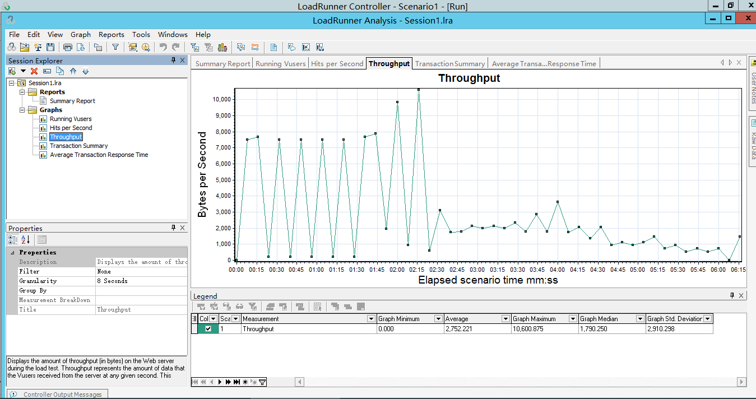Open the File menu
The image size is (756, 399).
tap(14, 34)
